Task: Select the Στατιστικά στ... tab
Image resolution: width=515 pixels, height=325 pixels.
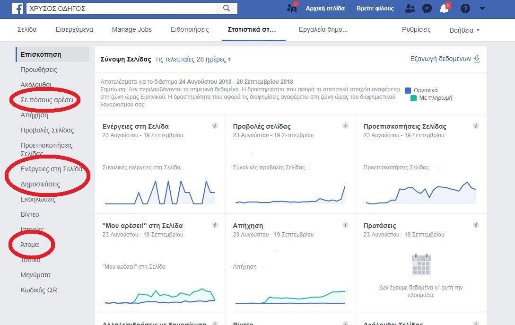Action: (x=252, y=30)
